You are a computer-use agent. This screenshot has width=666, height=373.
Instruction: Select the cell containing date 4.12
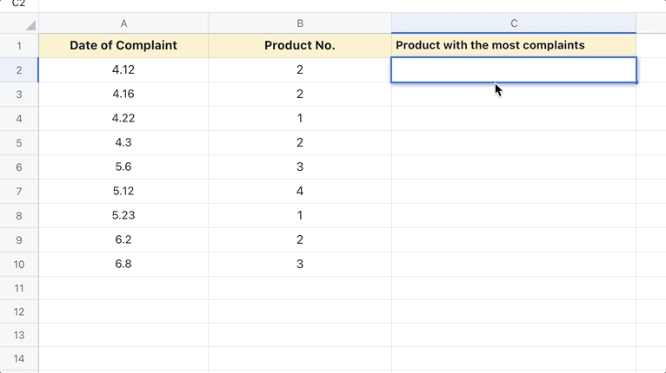(123, 69)
